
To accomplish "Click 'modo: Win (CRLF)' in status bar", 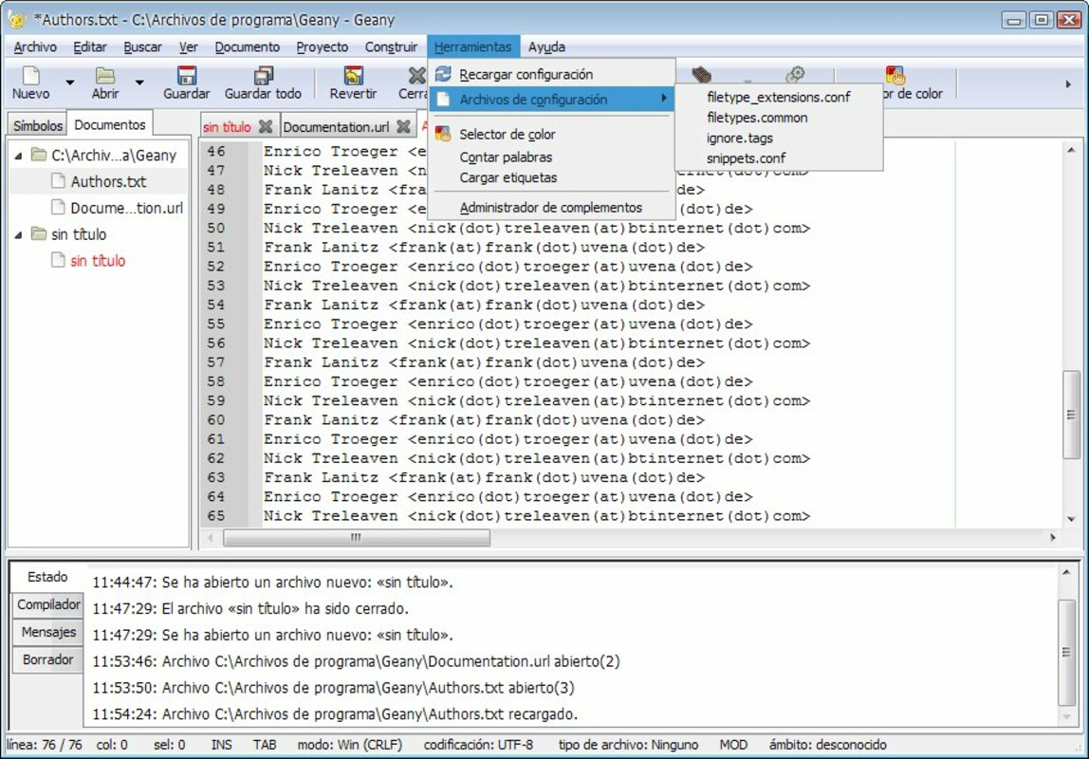I will click(x=350, y=745).
